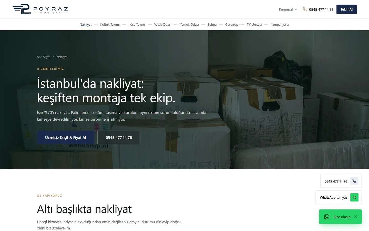Click the header phone handset icon
The width and height of the screenshot is (369, 231).
[x=305, y=9]
